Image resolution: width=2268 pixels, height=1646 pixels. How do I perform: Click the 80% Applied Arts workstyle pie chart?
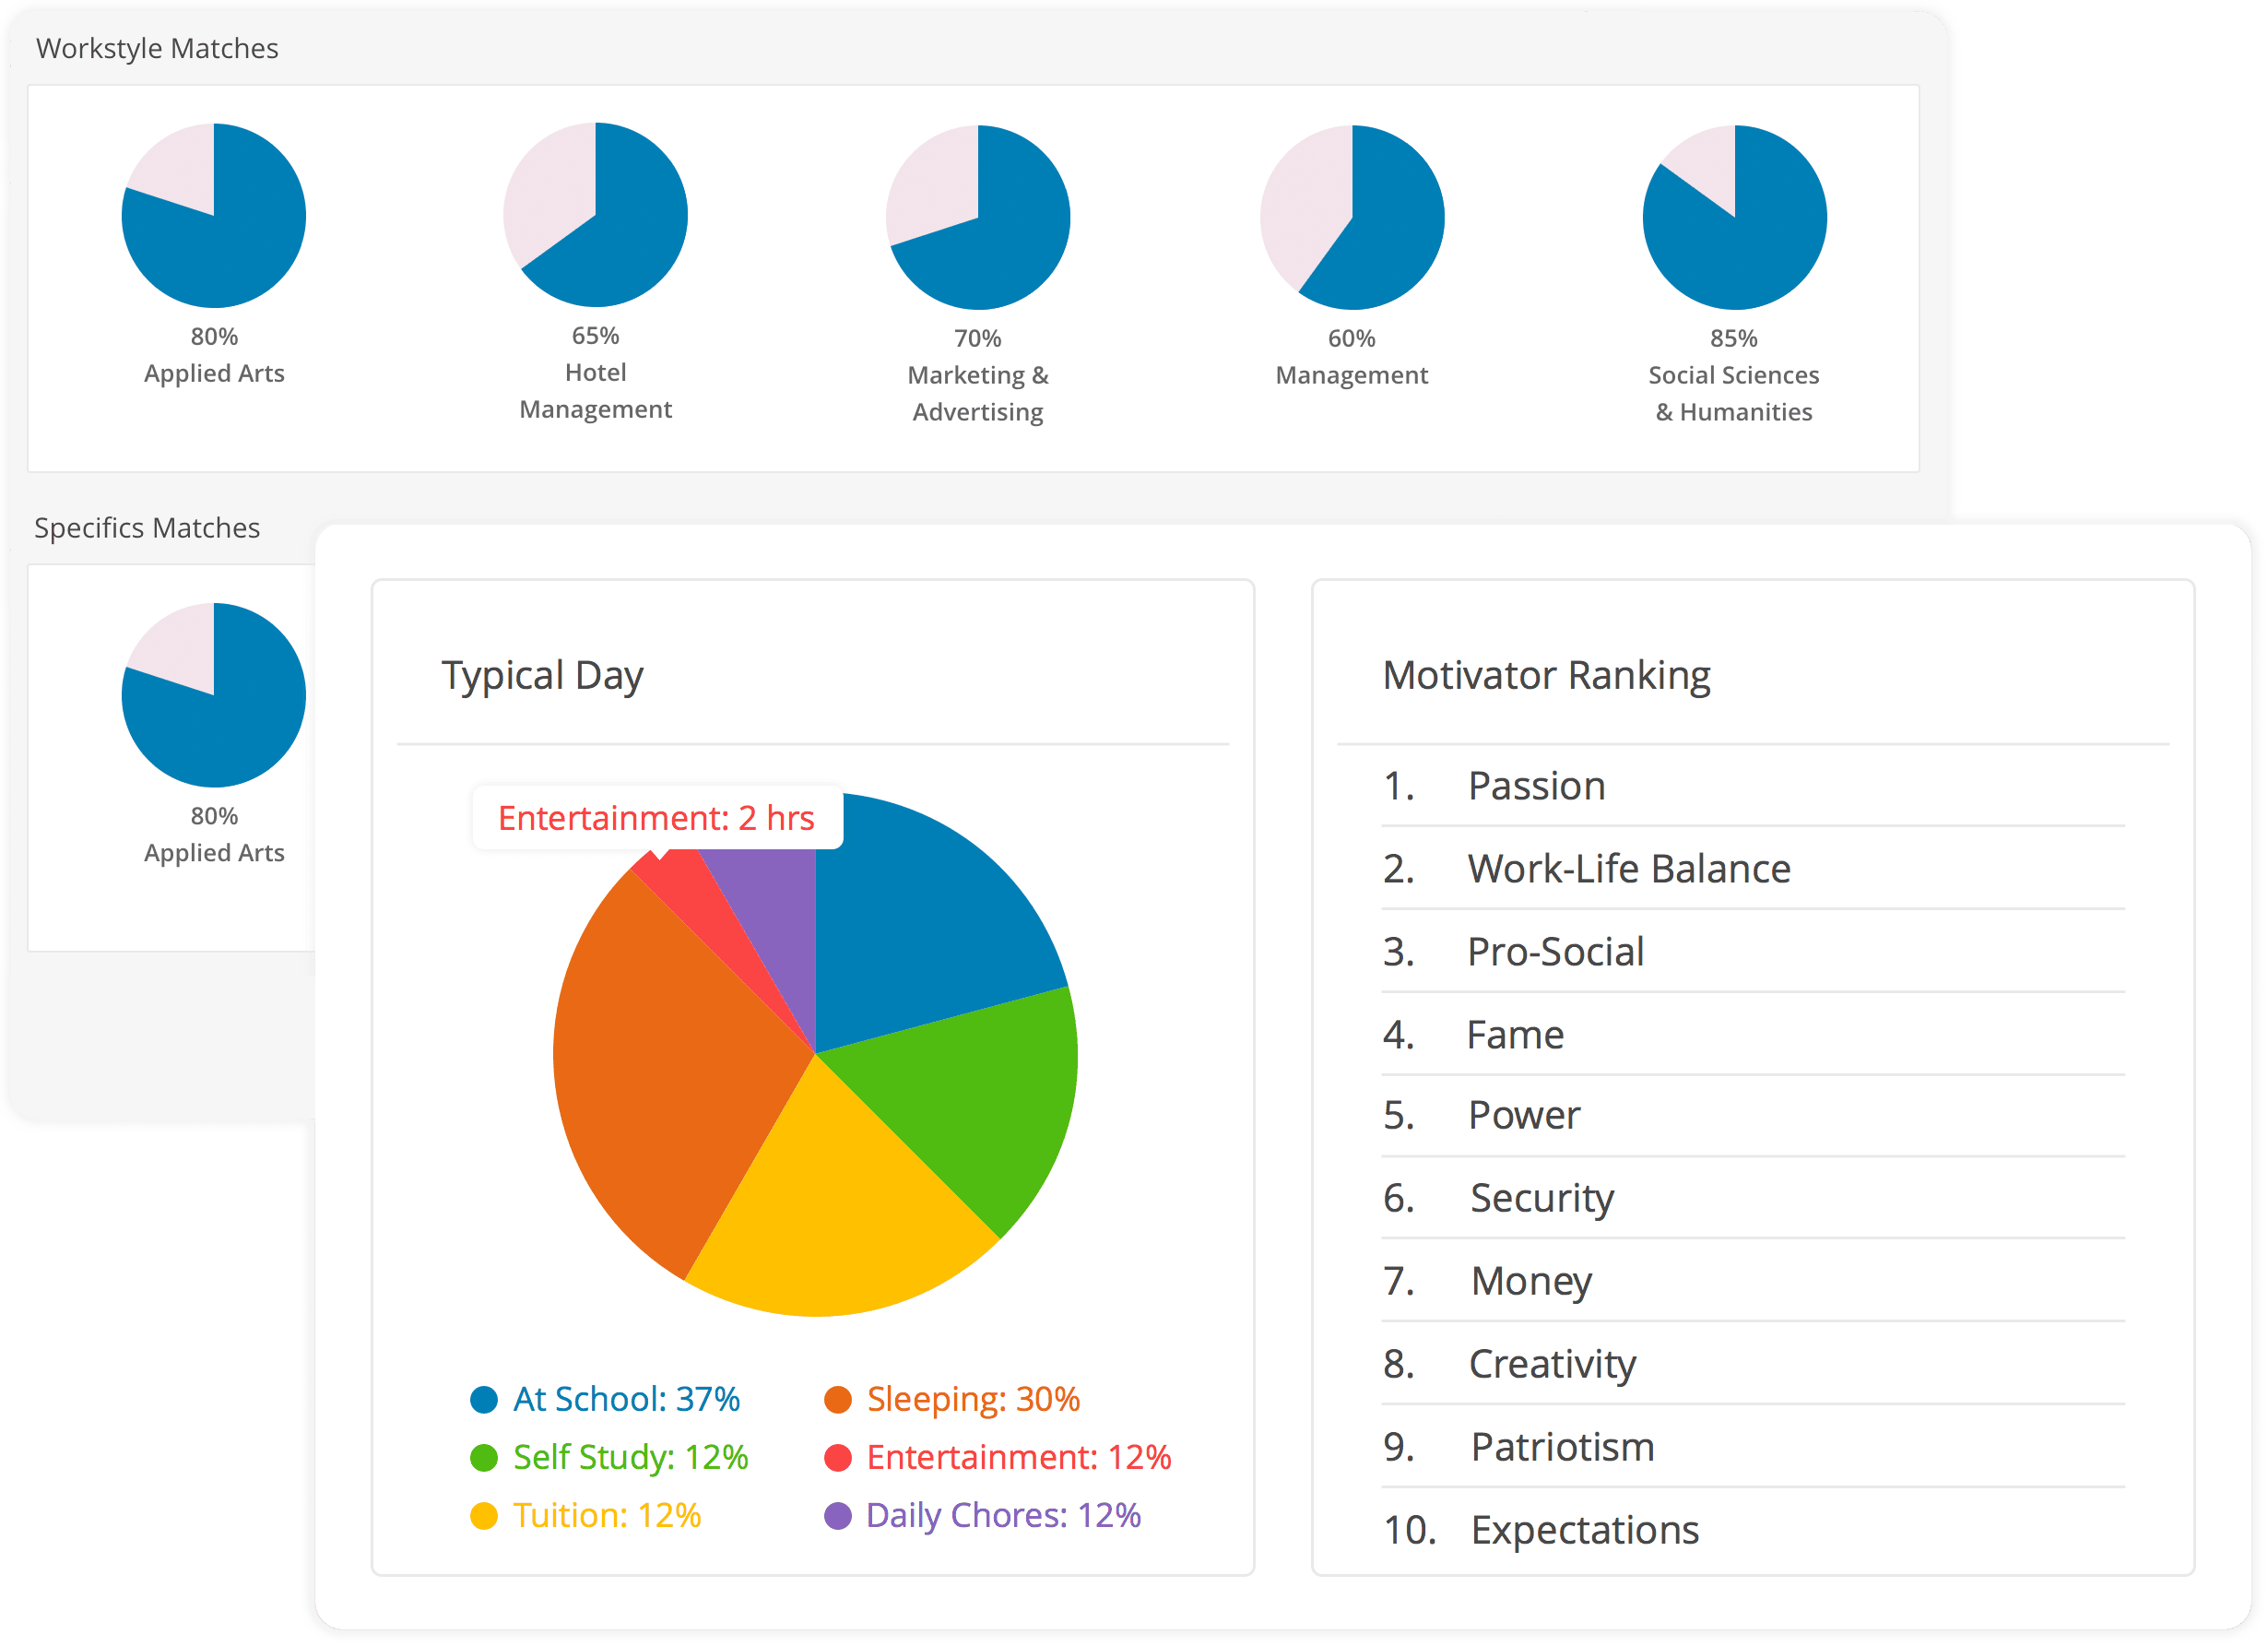[x=213, y=215]
